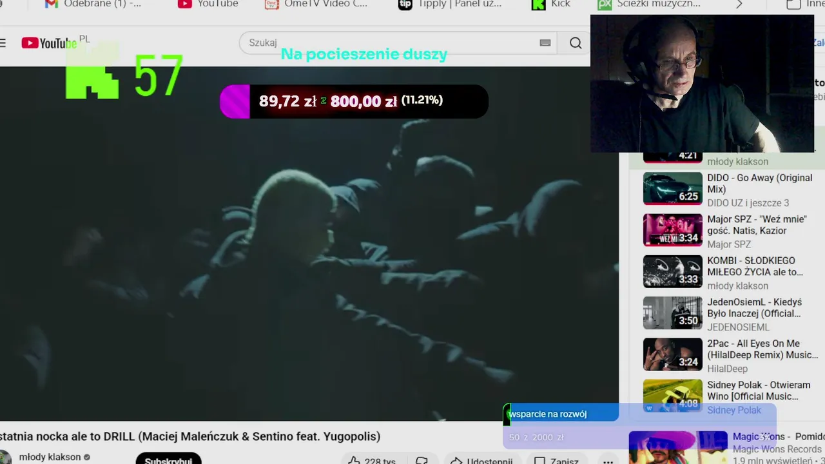The height and width of the screenshot is (464, 825).
Task: Open DIDO - Go Away thumbnail
Action: [x=672, y=188]
